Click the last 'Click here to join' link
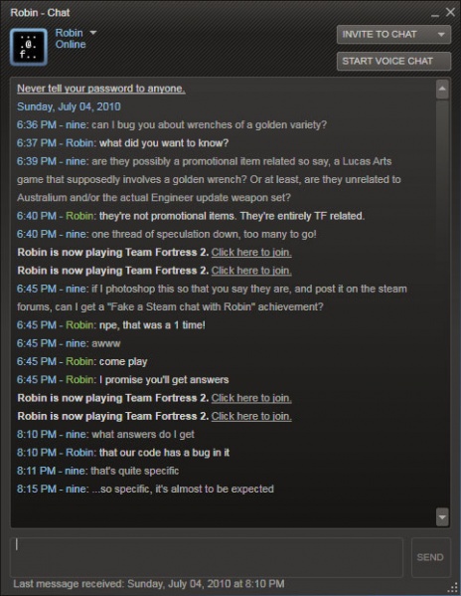The image size is (461, 596). pyautogui.click(x=251, y=416)
